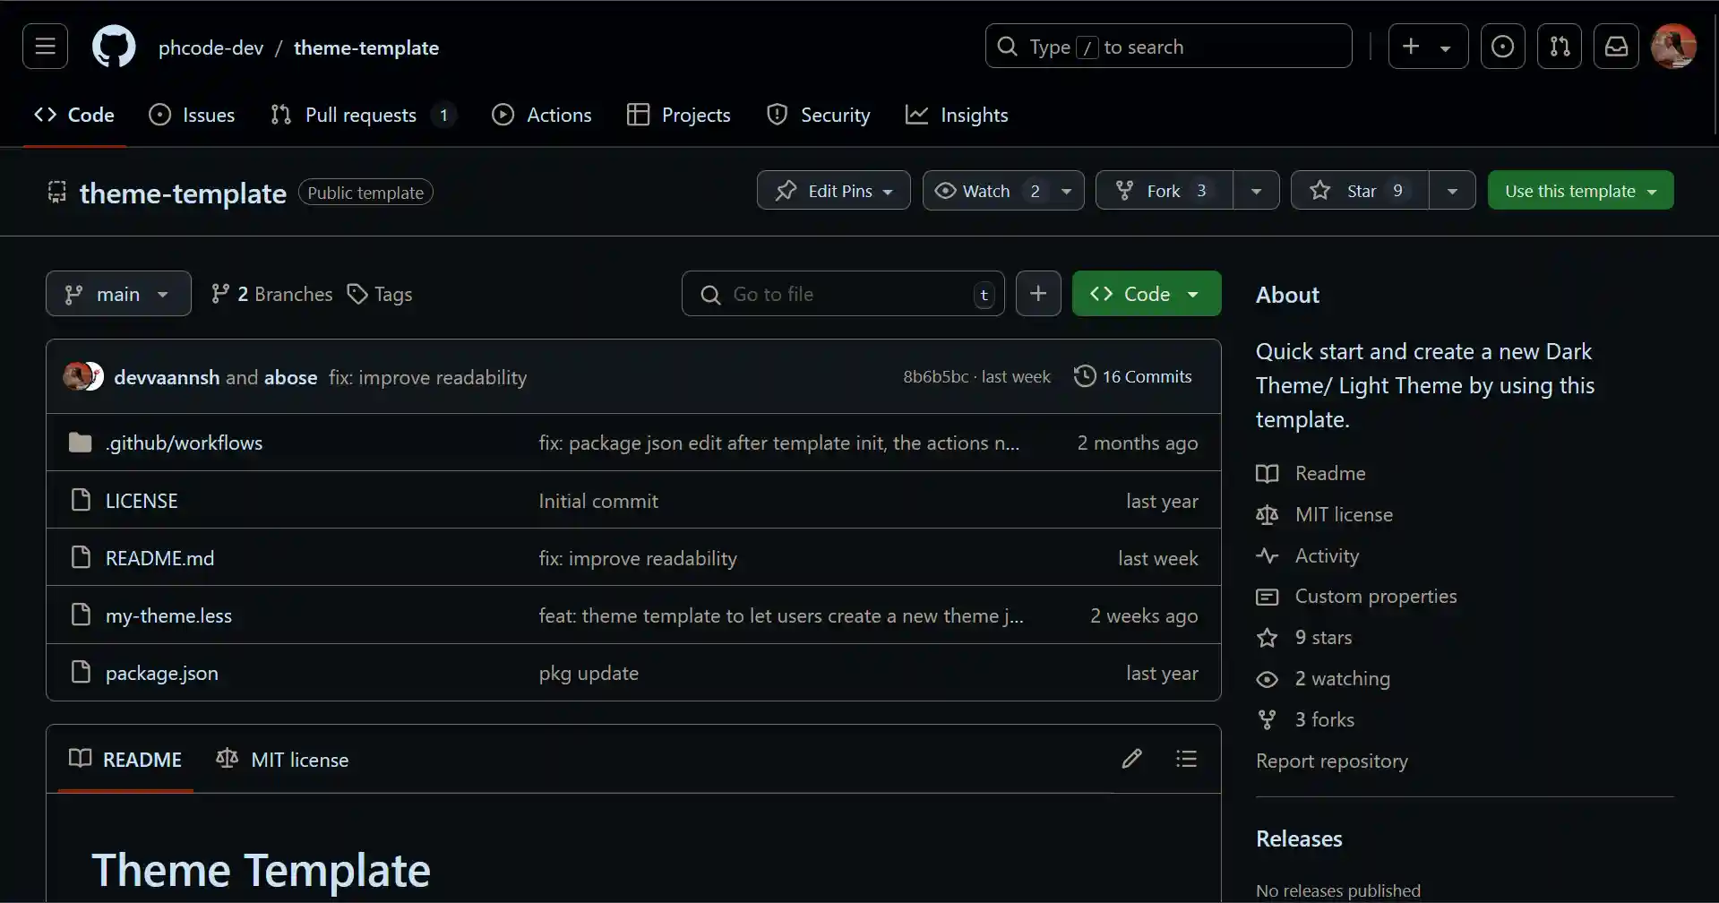Switch to the MIT license tab
Viewport: 1719px width, 903px height.
282,759
